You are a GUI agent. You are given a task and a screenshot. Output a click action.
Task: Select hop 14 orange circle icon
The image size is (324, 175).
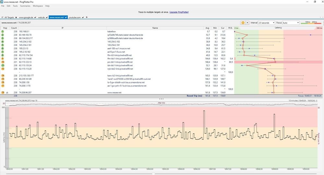coord(3,76)
